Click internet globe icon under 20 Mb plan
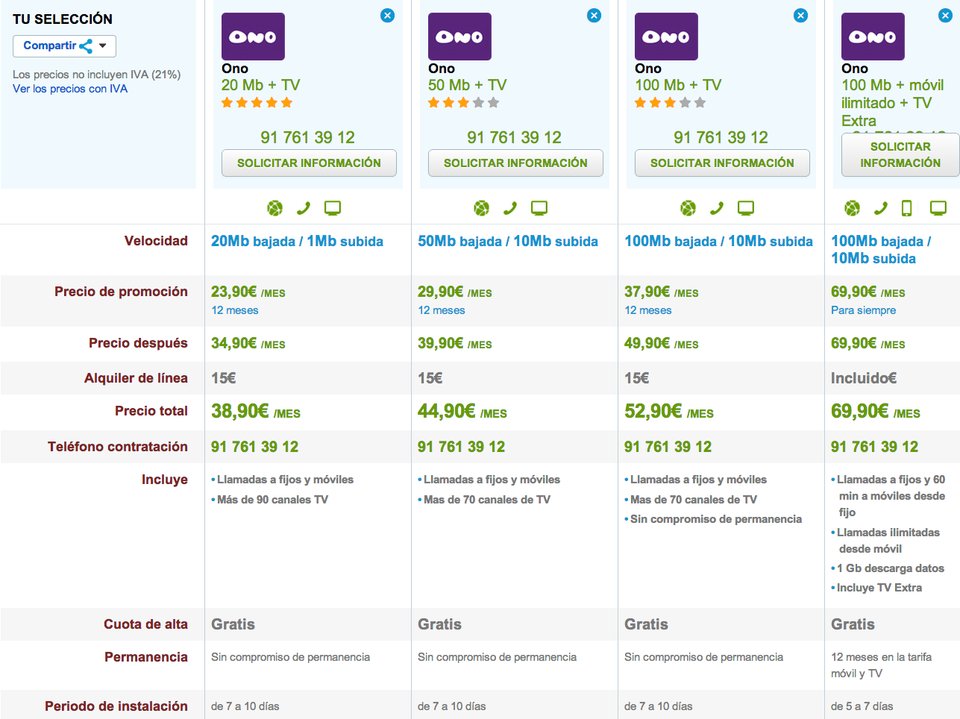The image size is (960, 719). pyautogui.click(x=275, y=208)
